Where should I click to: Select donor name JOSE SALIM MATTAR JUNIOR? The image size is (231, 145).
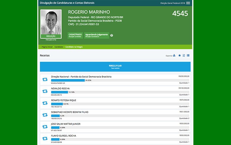(66, 124)
